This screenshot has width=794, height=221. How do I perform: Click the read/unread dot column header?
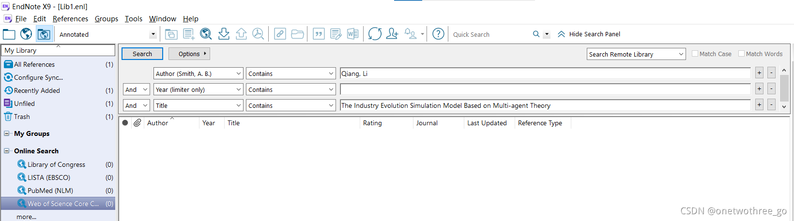tap(125, 123)
